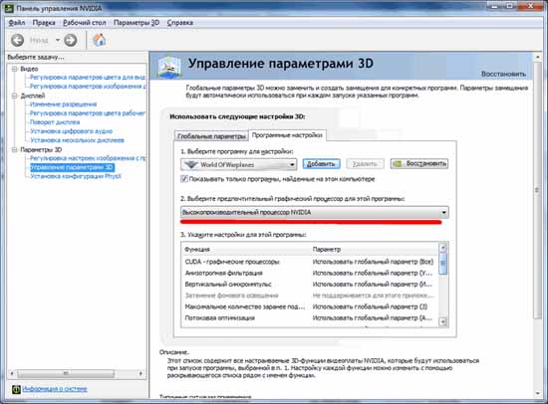Open the Файл menu
548x404 pixels.
pos(16,23)
